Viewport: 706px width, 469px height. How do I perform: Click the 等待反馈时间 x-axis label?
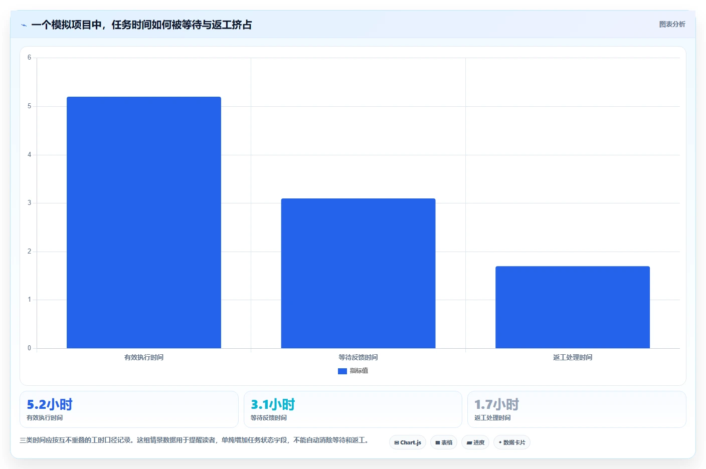point(358,357)
